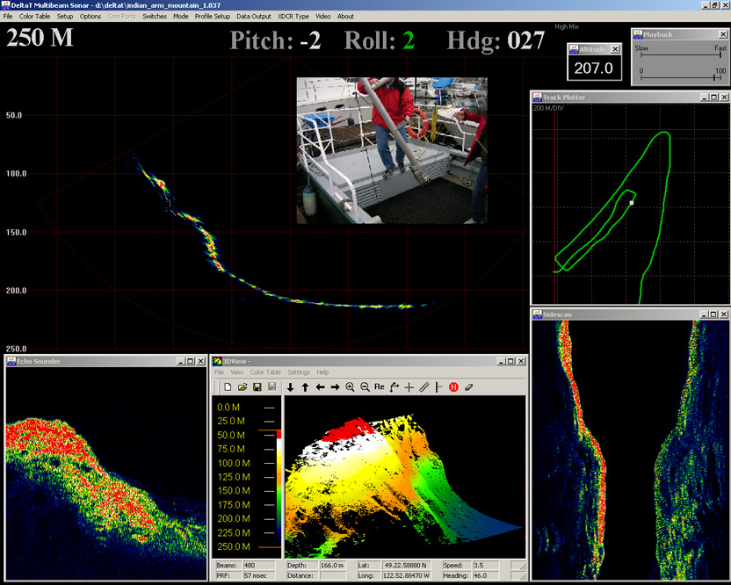Zoom in on the 3D bathymetry model
Image resolution: width=731 pixels, height=585 pixels.
click(x=349, y=386)
